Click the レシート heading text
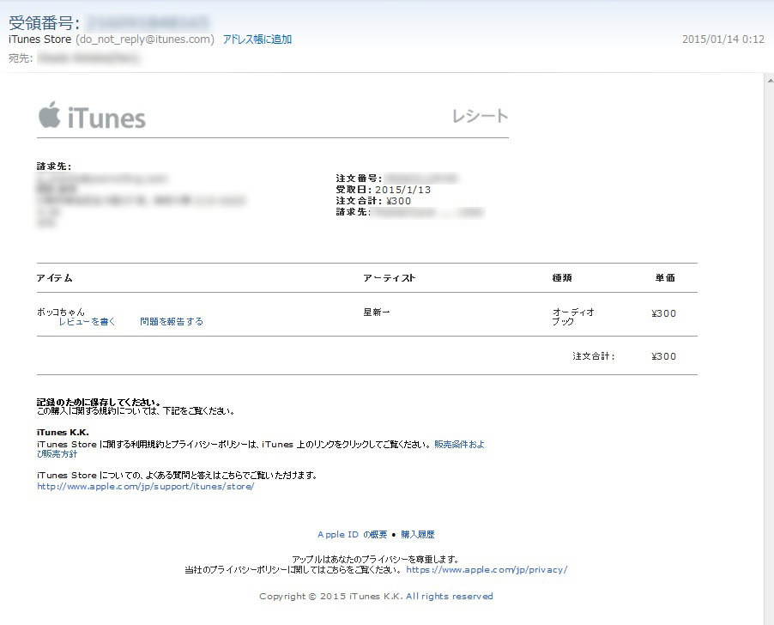Image resolution: width=774 pixels, height=625 pixels. click(480, 117)
